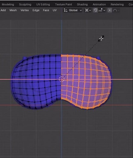Click the snap increment icon
The height and width of the screenshot is (158, 133).
click(x=100, y=10)
